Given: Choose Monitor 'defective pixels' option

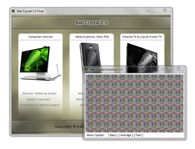Looking at the screenshot, I should tap(40, 93).
